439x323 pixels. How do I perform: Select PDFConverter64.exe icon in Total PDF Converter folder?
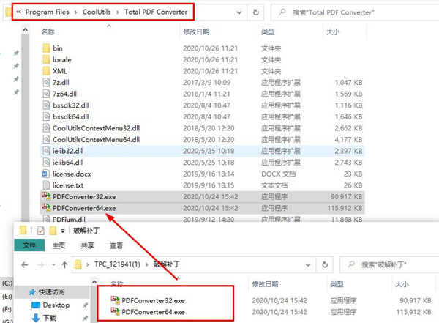click(x=46, y=208)
